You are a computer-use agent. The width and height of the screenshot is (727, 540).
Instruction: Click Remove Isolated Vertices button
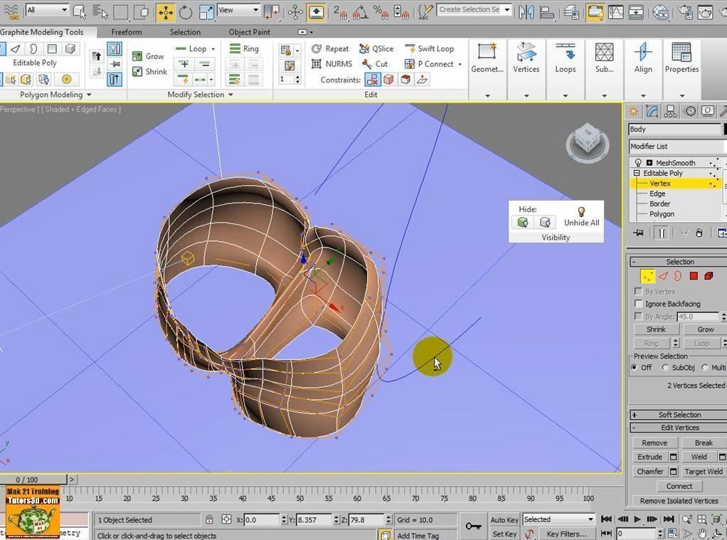pyautogui.click(x=679, y=501)
